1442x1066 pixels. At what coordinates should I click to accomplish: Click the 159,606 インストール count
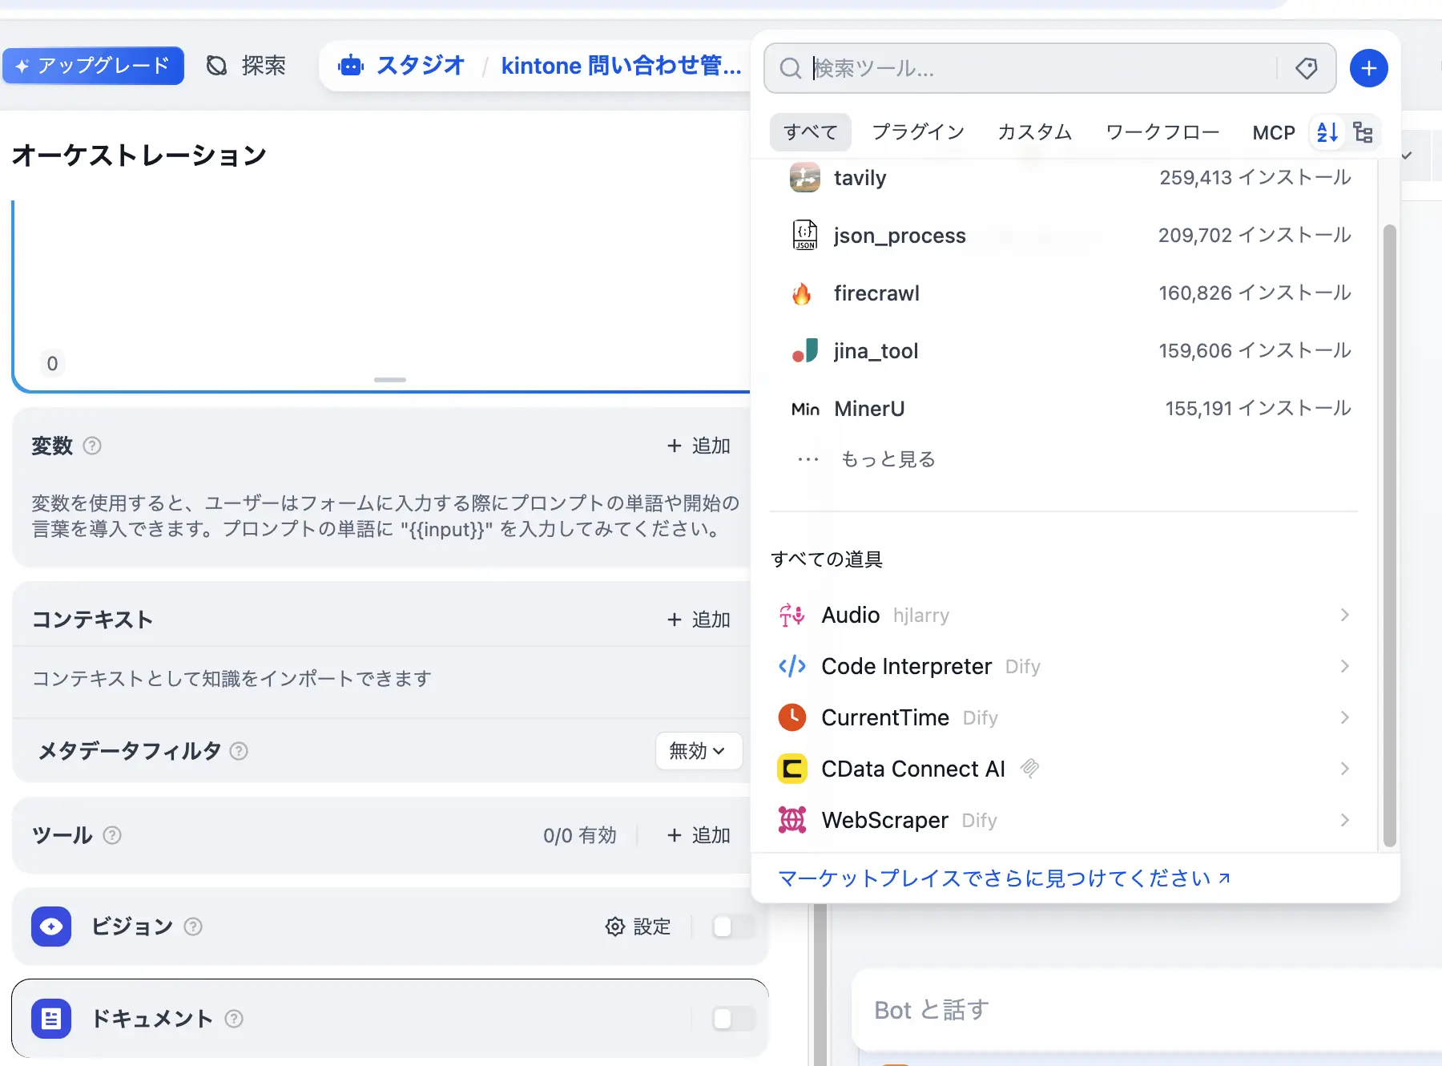[x=1255, y=350]
